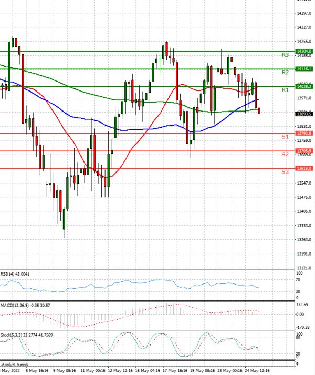
Task: Select the 14116.1 price tag
Action: tap(304, 69)
